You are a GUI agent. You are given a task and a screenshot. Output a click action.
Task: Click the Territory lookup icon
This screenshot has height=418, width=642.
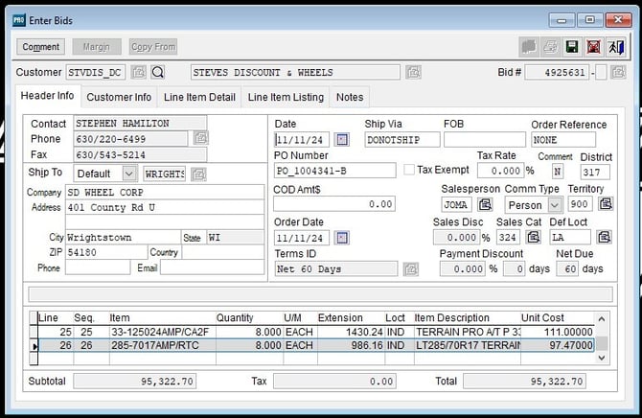tap(606, 204)
